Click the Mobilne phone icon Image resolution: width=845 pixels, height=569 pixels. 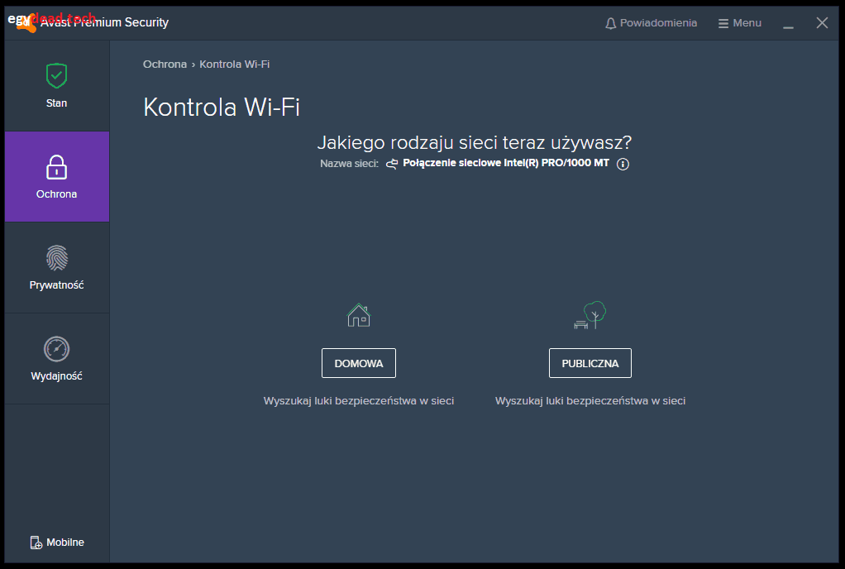35,542
